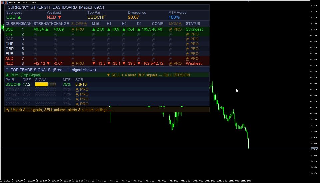Screen dimensions: 320x183
Task: Click the last locked PRO signal row lock
Action: [77, 104]
